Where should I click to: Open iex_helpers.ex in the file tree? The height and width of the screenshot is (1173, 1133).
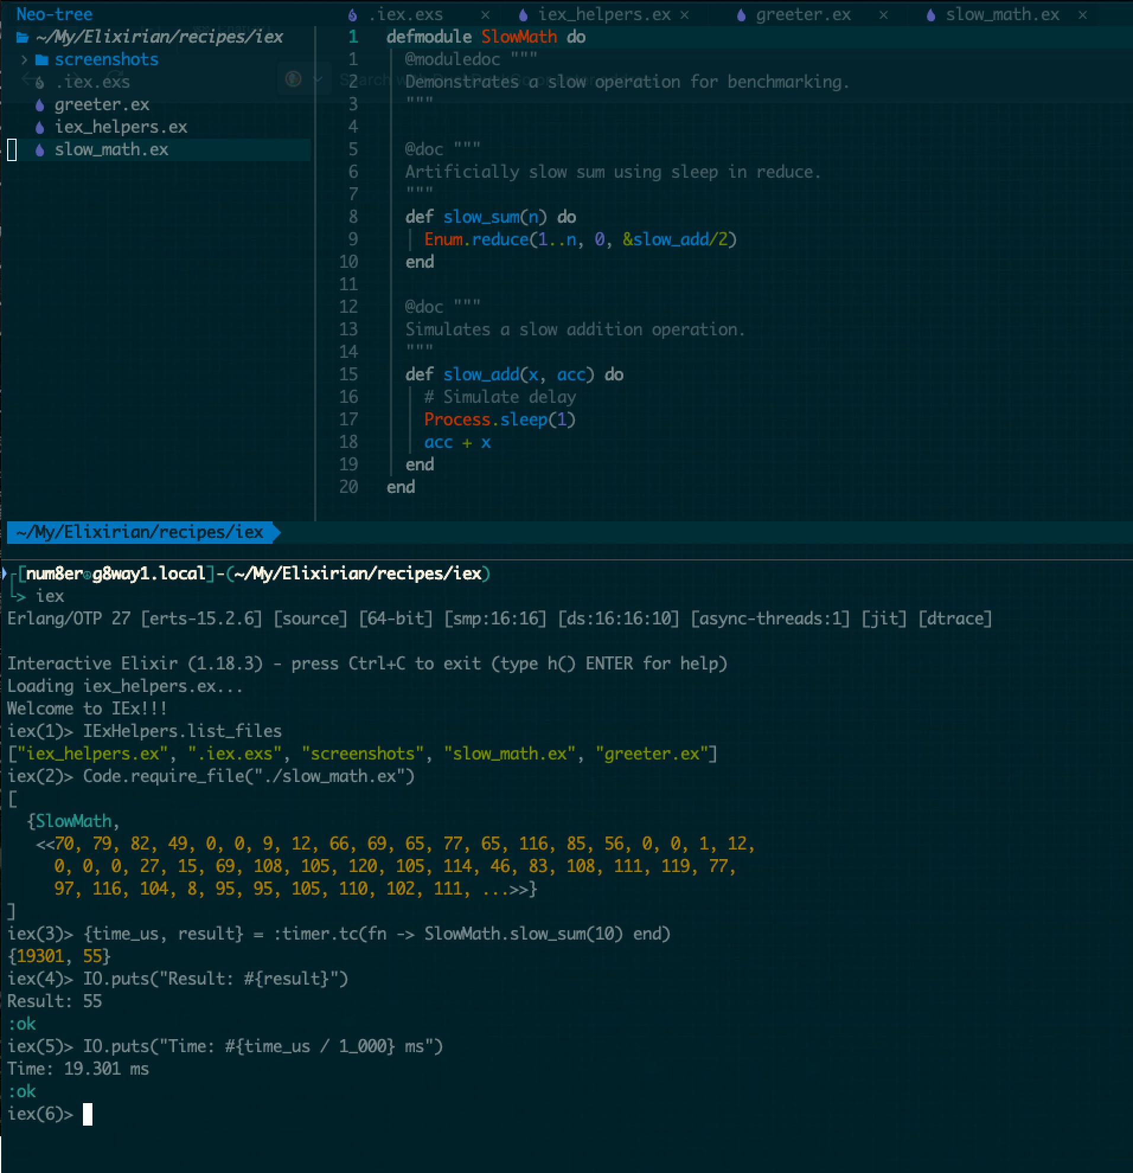point(121,127)
